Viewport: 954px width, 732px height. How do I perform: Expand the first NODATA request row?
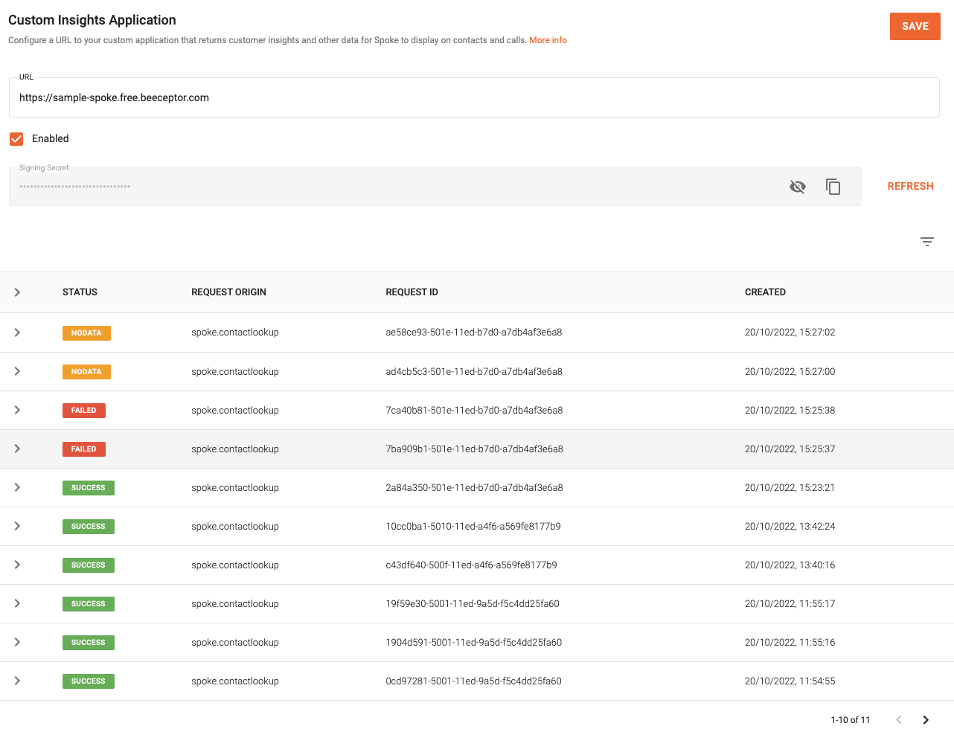tap(17, 332)
